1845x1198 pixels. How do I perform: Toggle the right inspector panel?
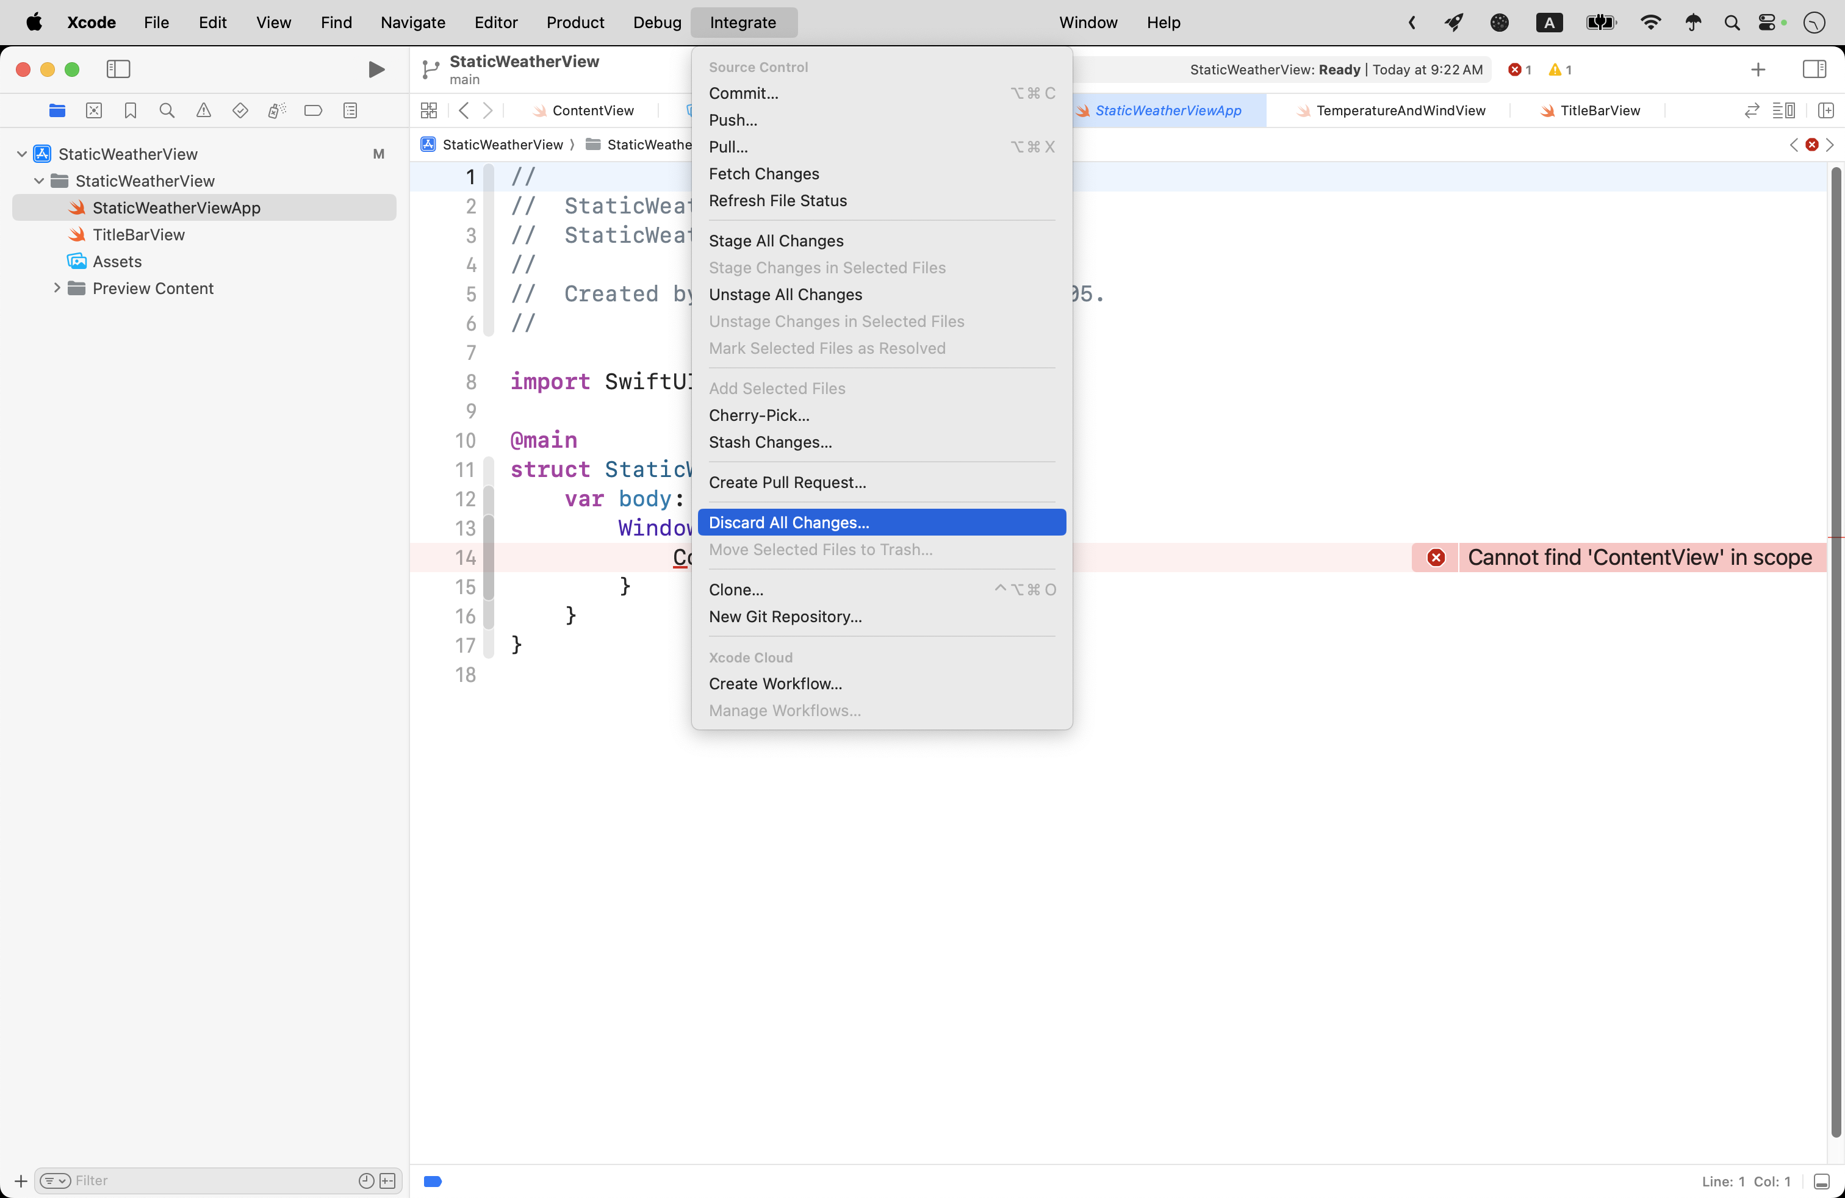click(x=1814, y=70)
